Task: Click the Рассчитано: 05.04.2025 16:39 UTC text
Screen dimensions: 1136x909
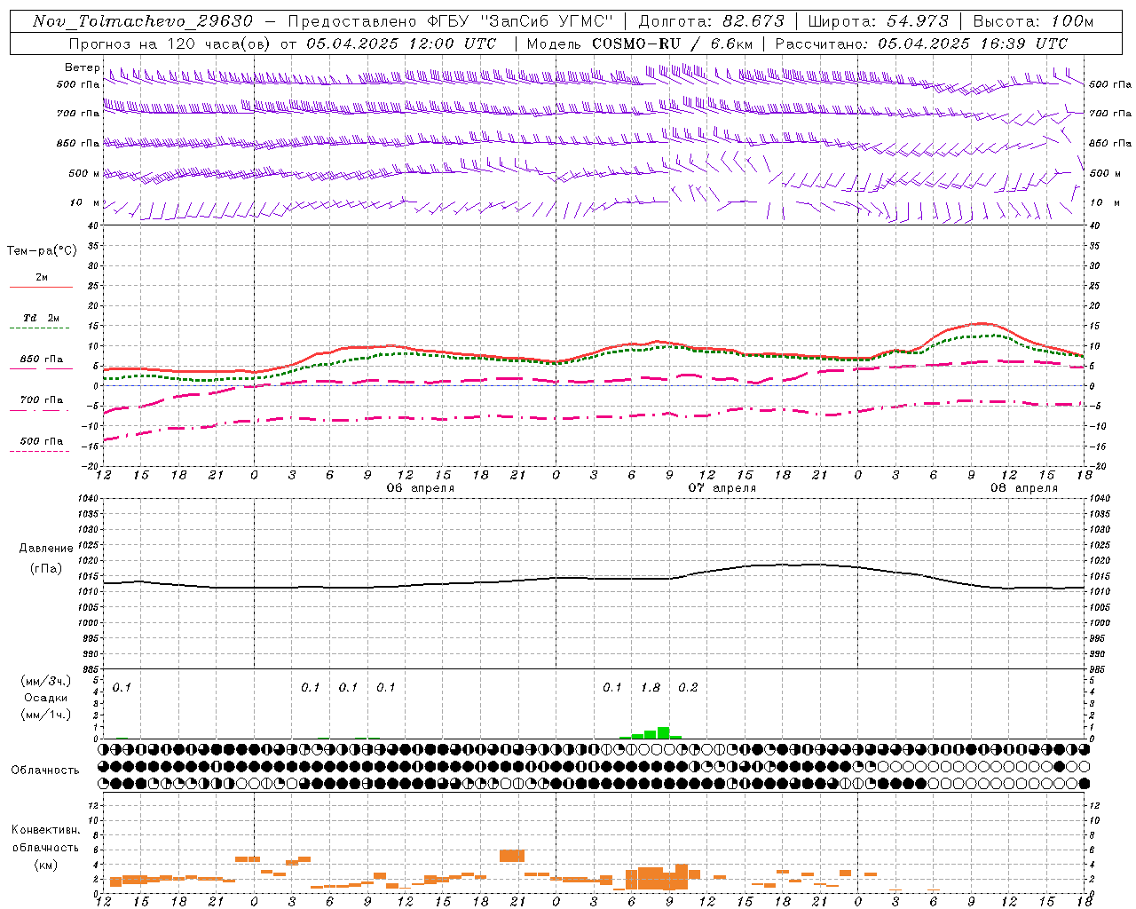Action: tap(921, 43)
